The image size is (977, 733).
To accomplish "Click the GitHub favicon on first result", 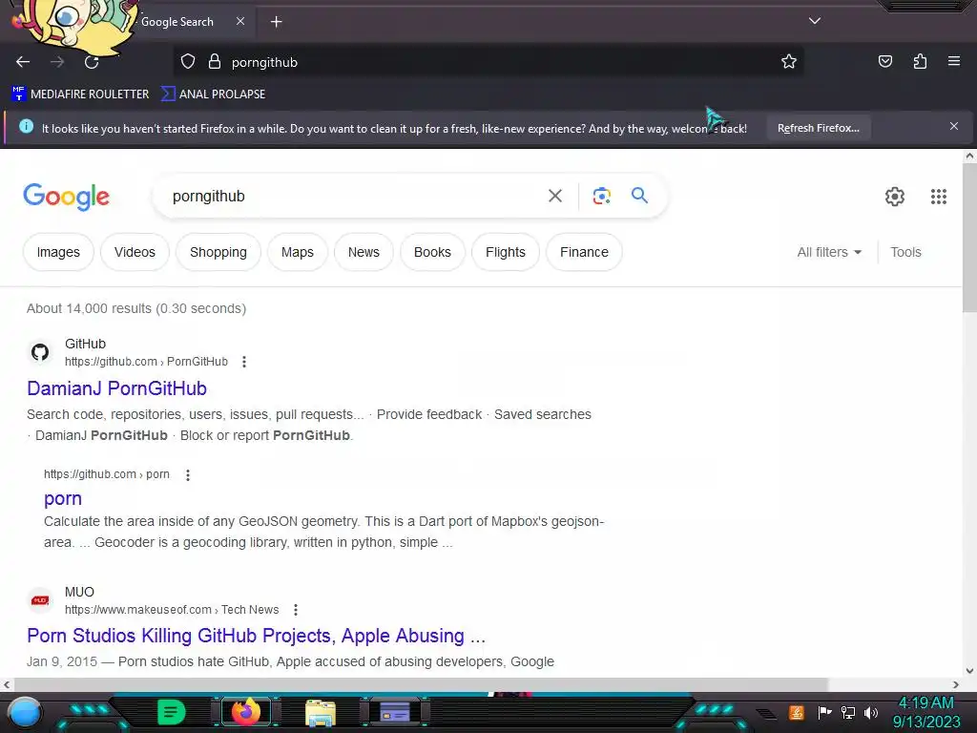I will [x=40, y=352].
